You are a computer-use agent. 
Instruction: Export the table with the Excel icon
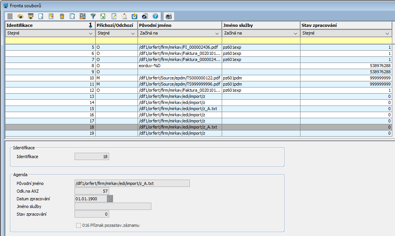[103, 16]
